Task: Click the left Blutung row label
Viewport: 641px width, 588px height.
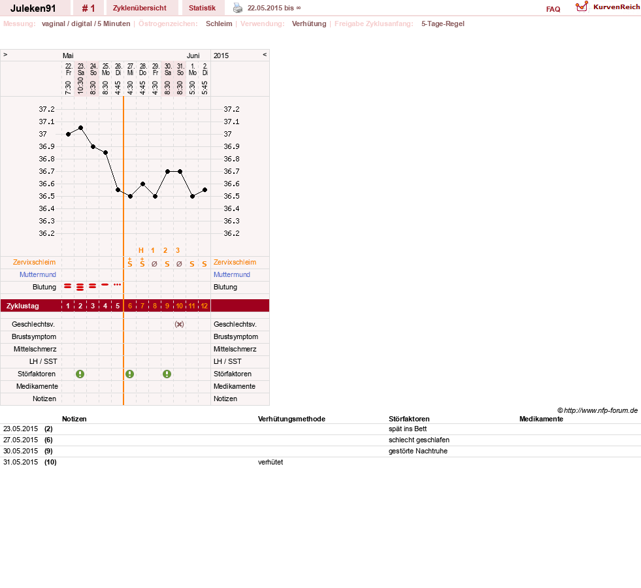Action: [x=44, y=287]
